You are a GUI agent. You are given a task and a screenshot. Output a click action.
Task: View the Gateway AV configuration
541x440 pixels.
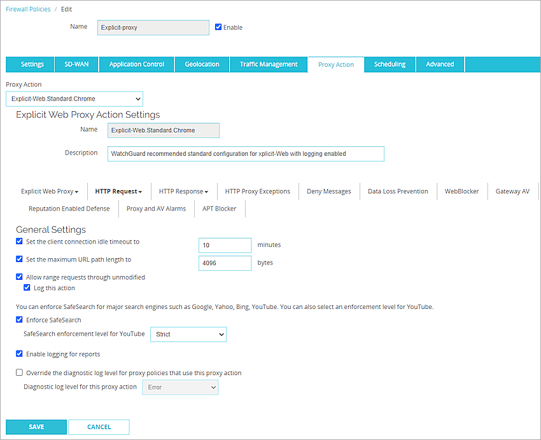click(512, 191)
